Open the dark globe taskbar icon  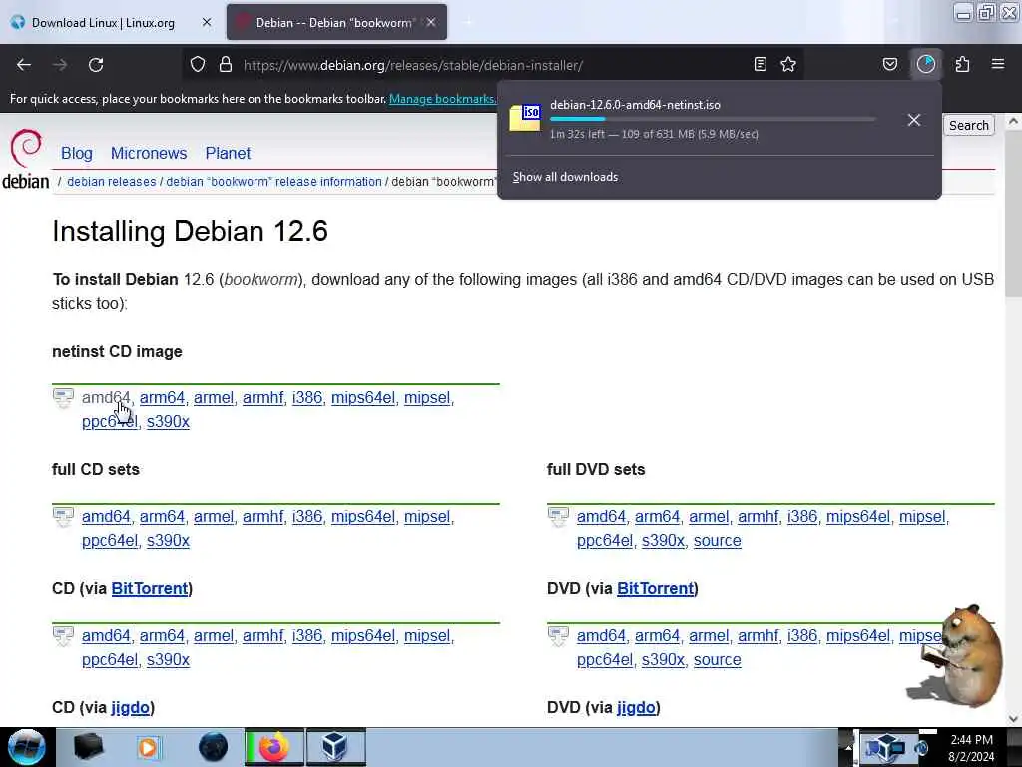(x=213, y=747)
